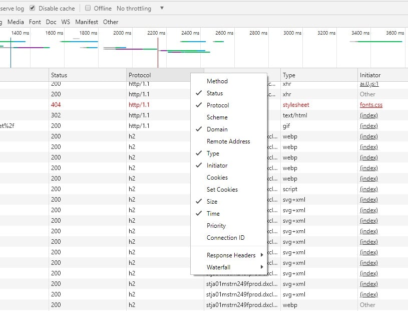Sort by the Status column header
This screenshot has height=311, width=408.
coord(59,75)
